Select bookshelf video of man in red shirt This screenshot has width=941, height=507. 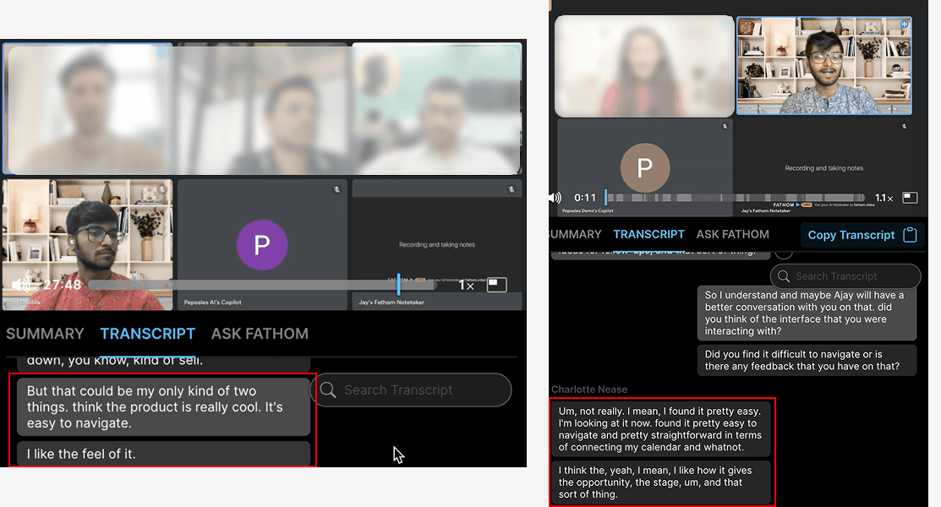[88, 245]
